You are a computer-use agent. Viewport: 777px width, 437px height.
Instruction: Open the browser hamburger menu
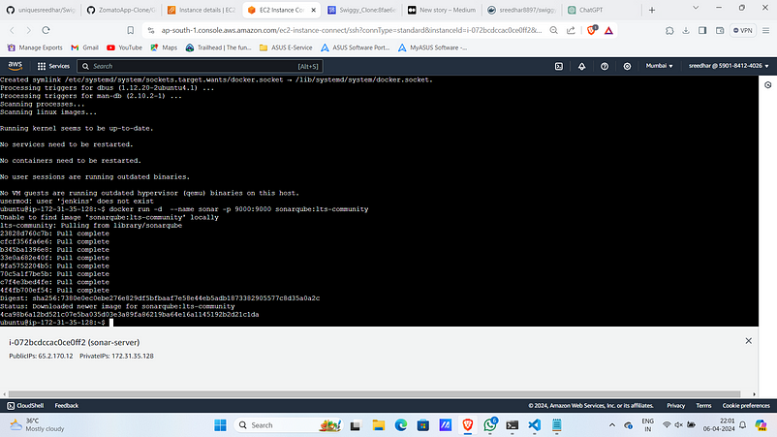pyautogui.click(x=765, y=30)
